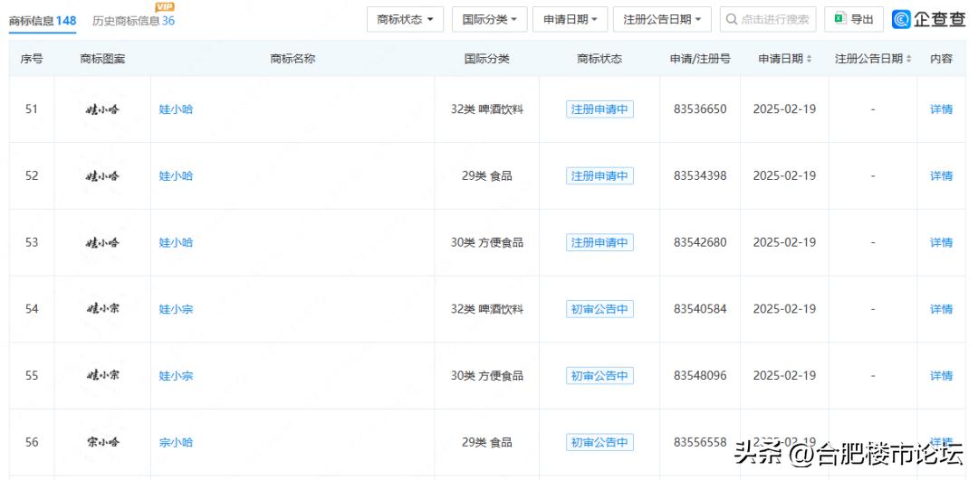
Task: Click application date 2025-02-19 in row 54
Action: [784, 309]
